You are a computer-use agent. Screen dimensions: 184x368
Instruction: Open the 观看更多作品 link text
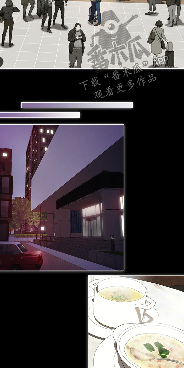coord(125,90)
